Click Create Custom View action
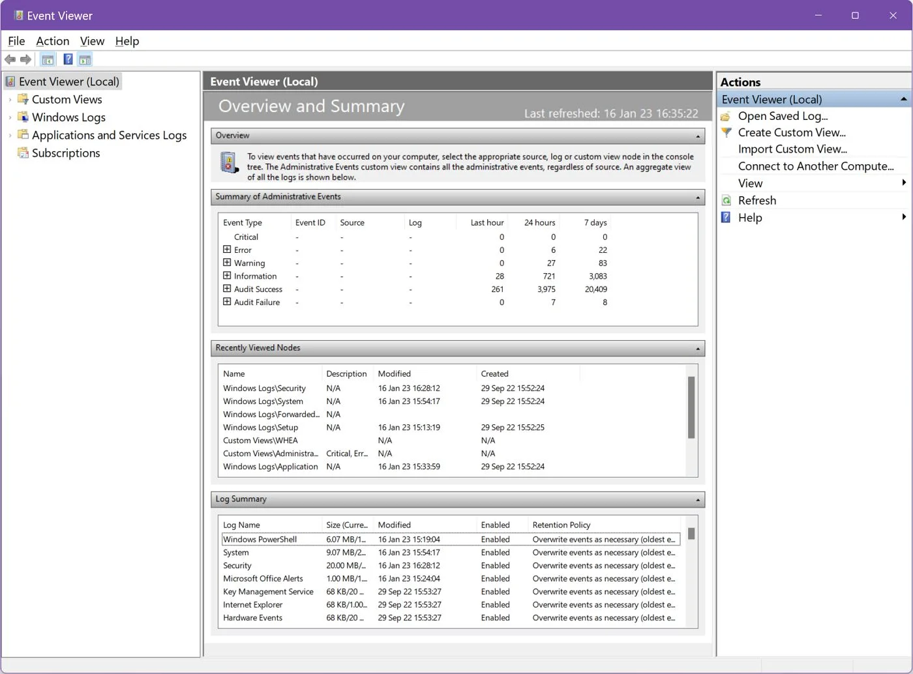The width and height of the screenshot is (913, 674). pyautogui.click(x=792, y=132)
